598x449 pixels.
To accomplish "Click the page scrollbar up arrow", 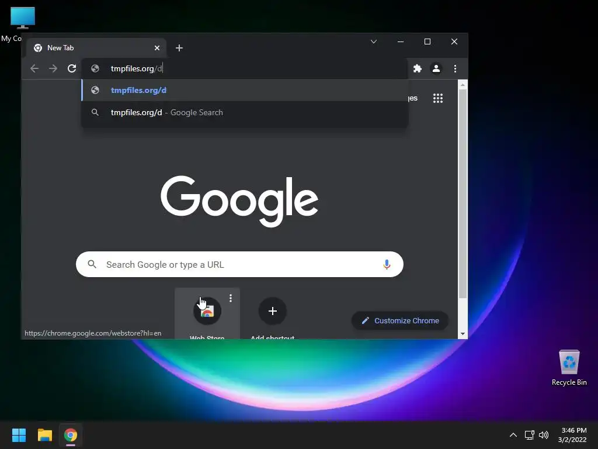I will tap(463, 85).
